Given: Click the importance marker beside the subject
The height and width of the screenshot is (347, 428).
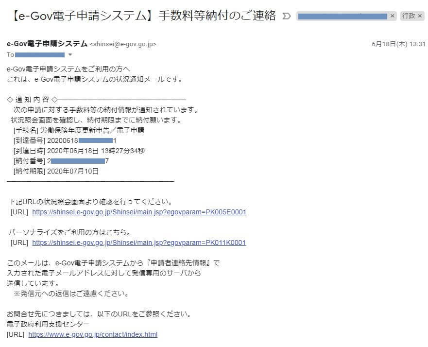Looking at the screenshot, I should [x=287, y=16].
